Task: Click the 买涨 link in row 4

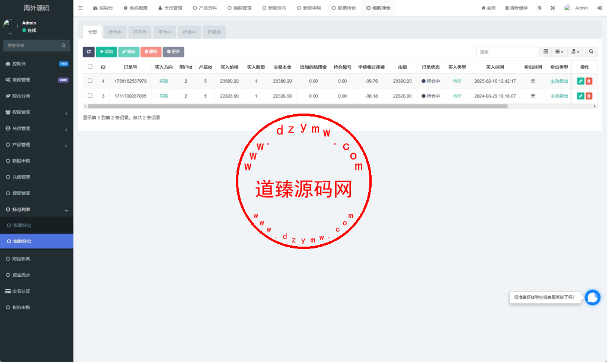Action: click(x=164, y=81)
